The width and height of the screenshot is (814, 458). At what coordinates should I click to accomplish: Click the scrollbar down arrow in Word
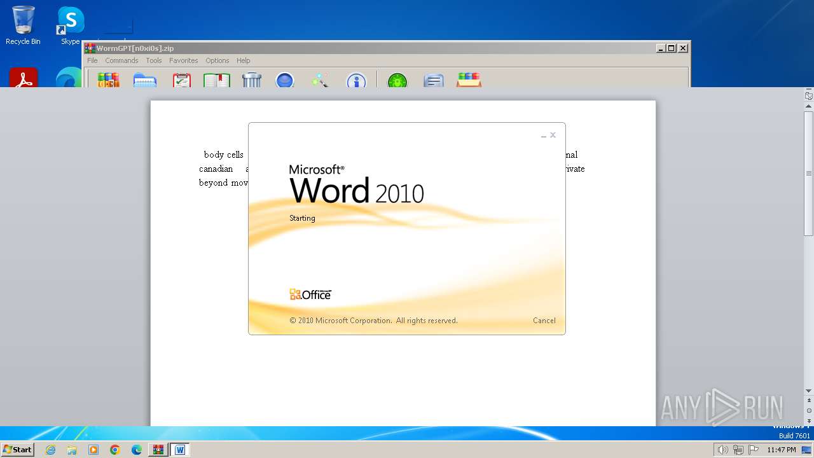point(809,391)
